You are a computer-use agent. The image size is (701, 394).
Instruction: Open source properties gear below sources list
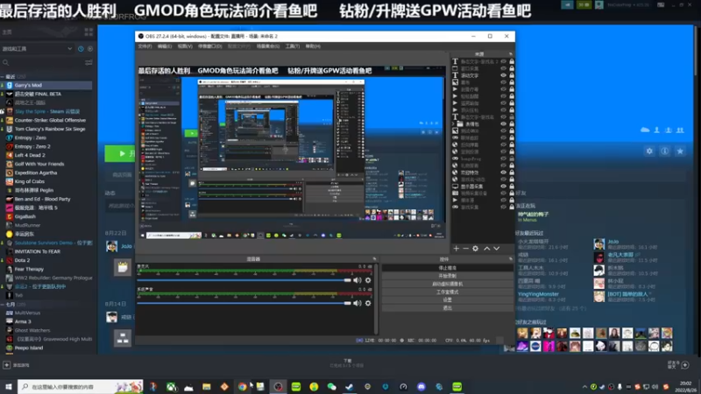(475, 249)
